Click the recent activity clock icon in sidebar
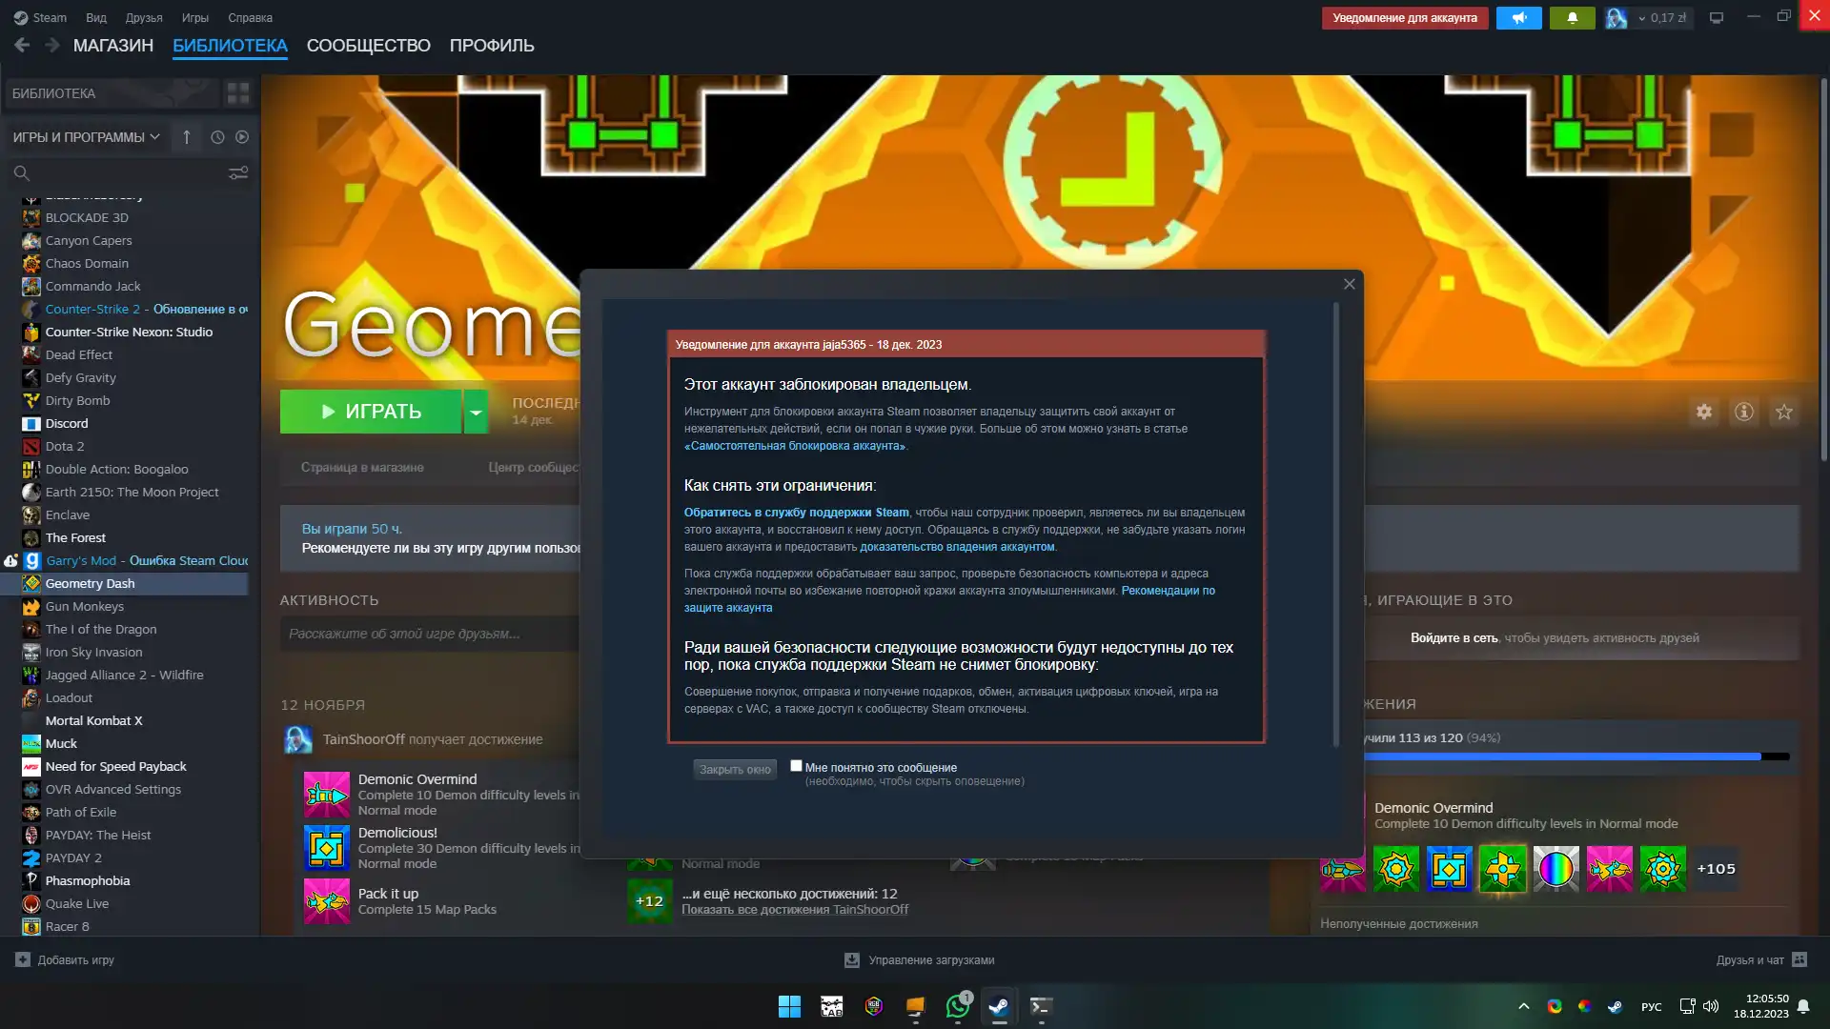Screen dimensions: 1830x1029 pos(217,137)
